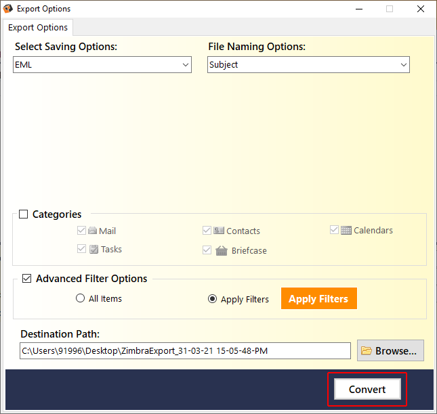437x414 pixels.
Task: Expand the Subject file naming dropdown
Action: (308, 65)
